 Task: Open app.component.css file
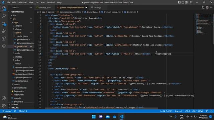(24, 67)
